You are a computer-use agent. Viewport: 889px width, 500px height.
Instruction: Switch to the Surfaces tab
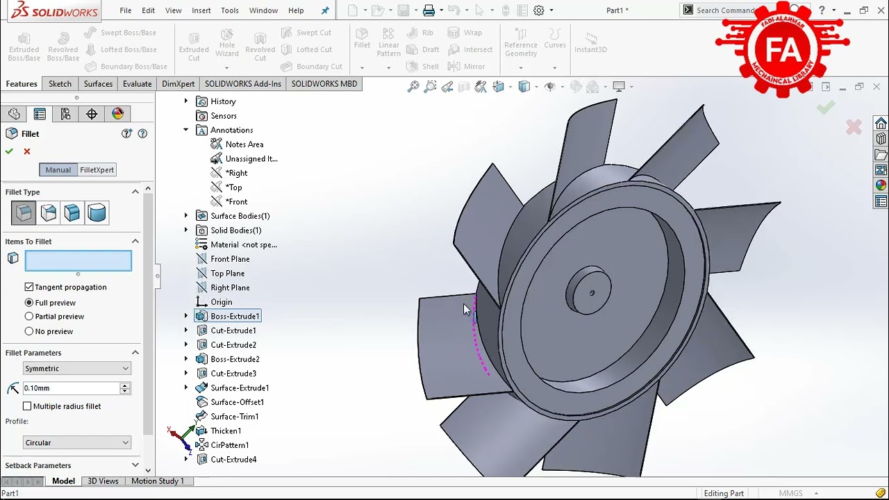(98, 84)
